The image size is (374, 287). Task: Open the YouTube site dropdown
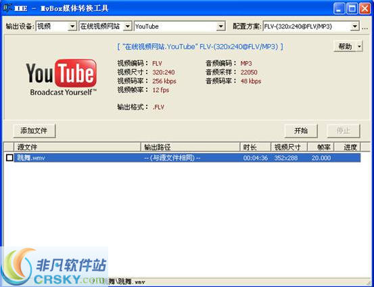point(180,26)
